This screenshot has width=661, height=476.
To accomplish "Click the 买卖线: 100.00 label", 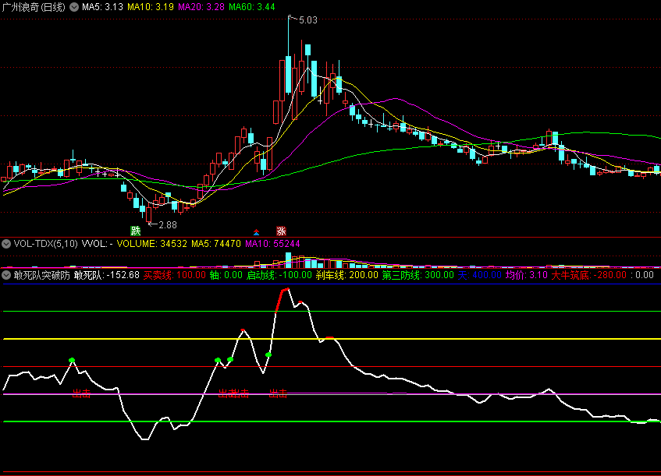I will [175, 275].
